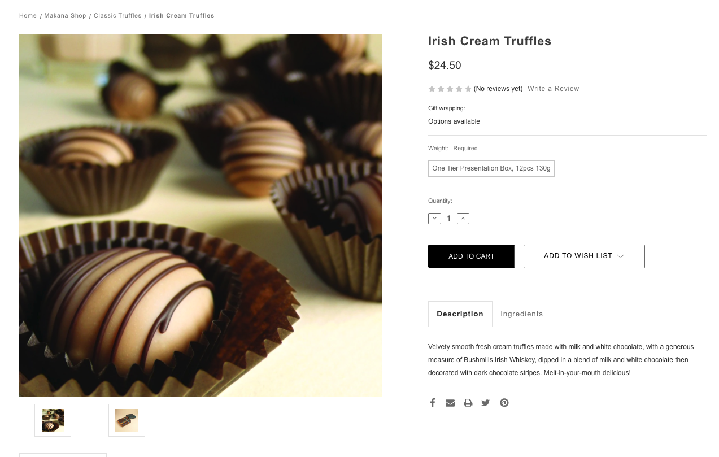Open the Write a Review link
The image size is (719, 457).
[553, 89]
